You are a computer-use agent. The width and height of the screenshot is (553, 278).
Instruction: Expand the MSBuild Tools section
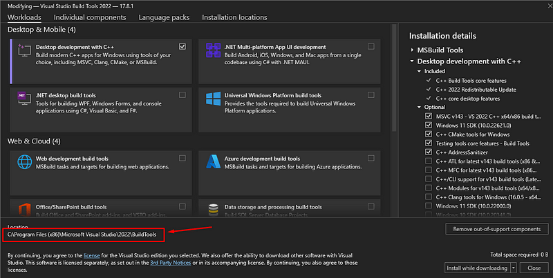click(x=412, y=50)
